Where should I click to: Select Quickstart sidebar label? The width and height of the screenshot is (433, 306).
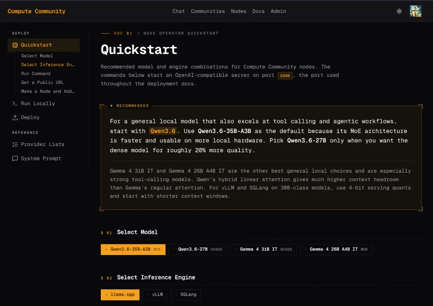click(x=36, y=45)
